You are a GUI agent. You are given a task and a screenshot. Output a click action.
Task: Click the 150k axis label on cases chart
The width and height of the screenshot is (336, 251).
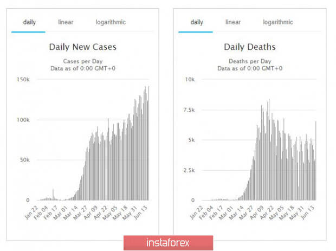(23, 80)
